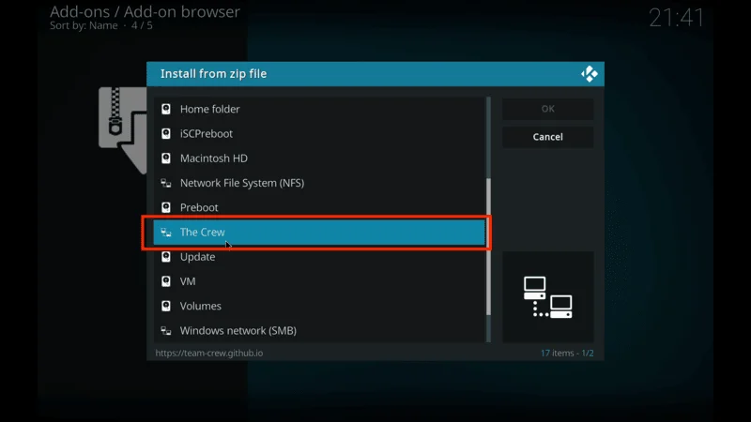Viewport: 751px width, 422px height.
Task: Click the network icon beside The Crew
Action: (166, 232)
